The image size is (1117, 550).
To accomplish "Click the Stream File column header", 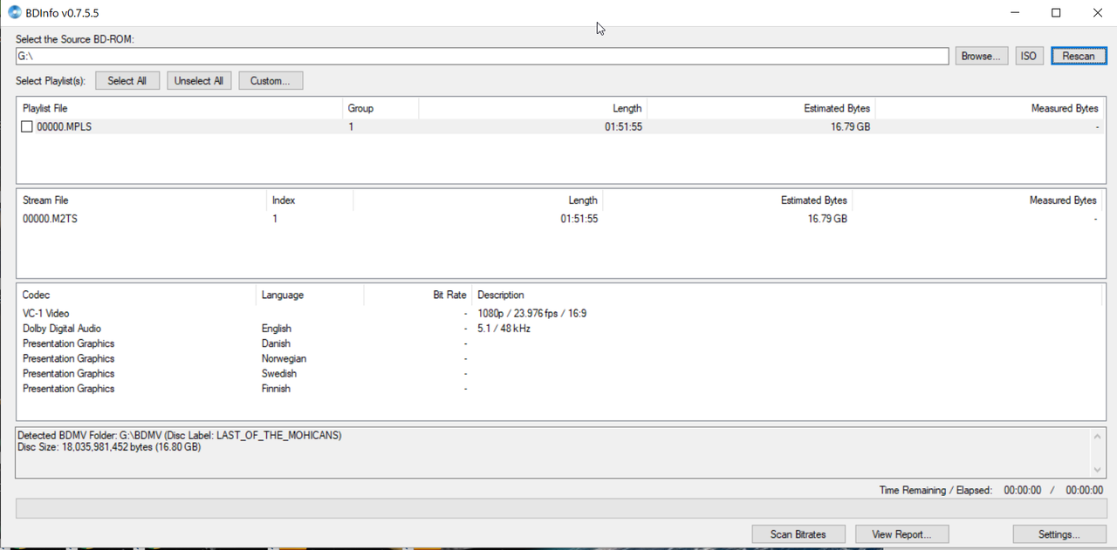I will 141,200.
